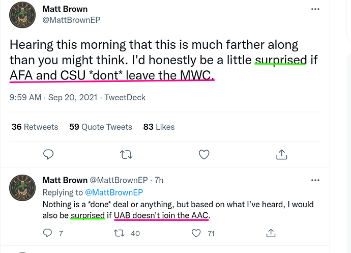Image resolution: width=351 pixels, height=253 pixels.
Task: Retweet the main tweet
Action: 126,155
